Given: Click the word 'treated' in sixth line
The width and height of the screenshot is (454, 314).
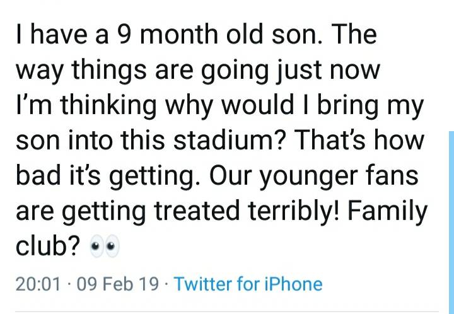Looking at the screenshot, I should (197, 211).
